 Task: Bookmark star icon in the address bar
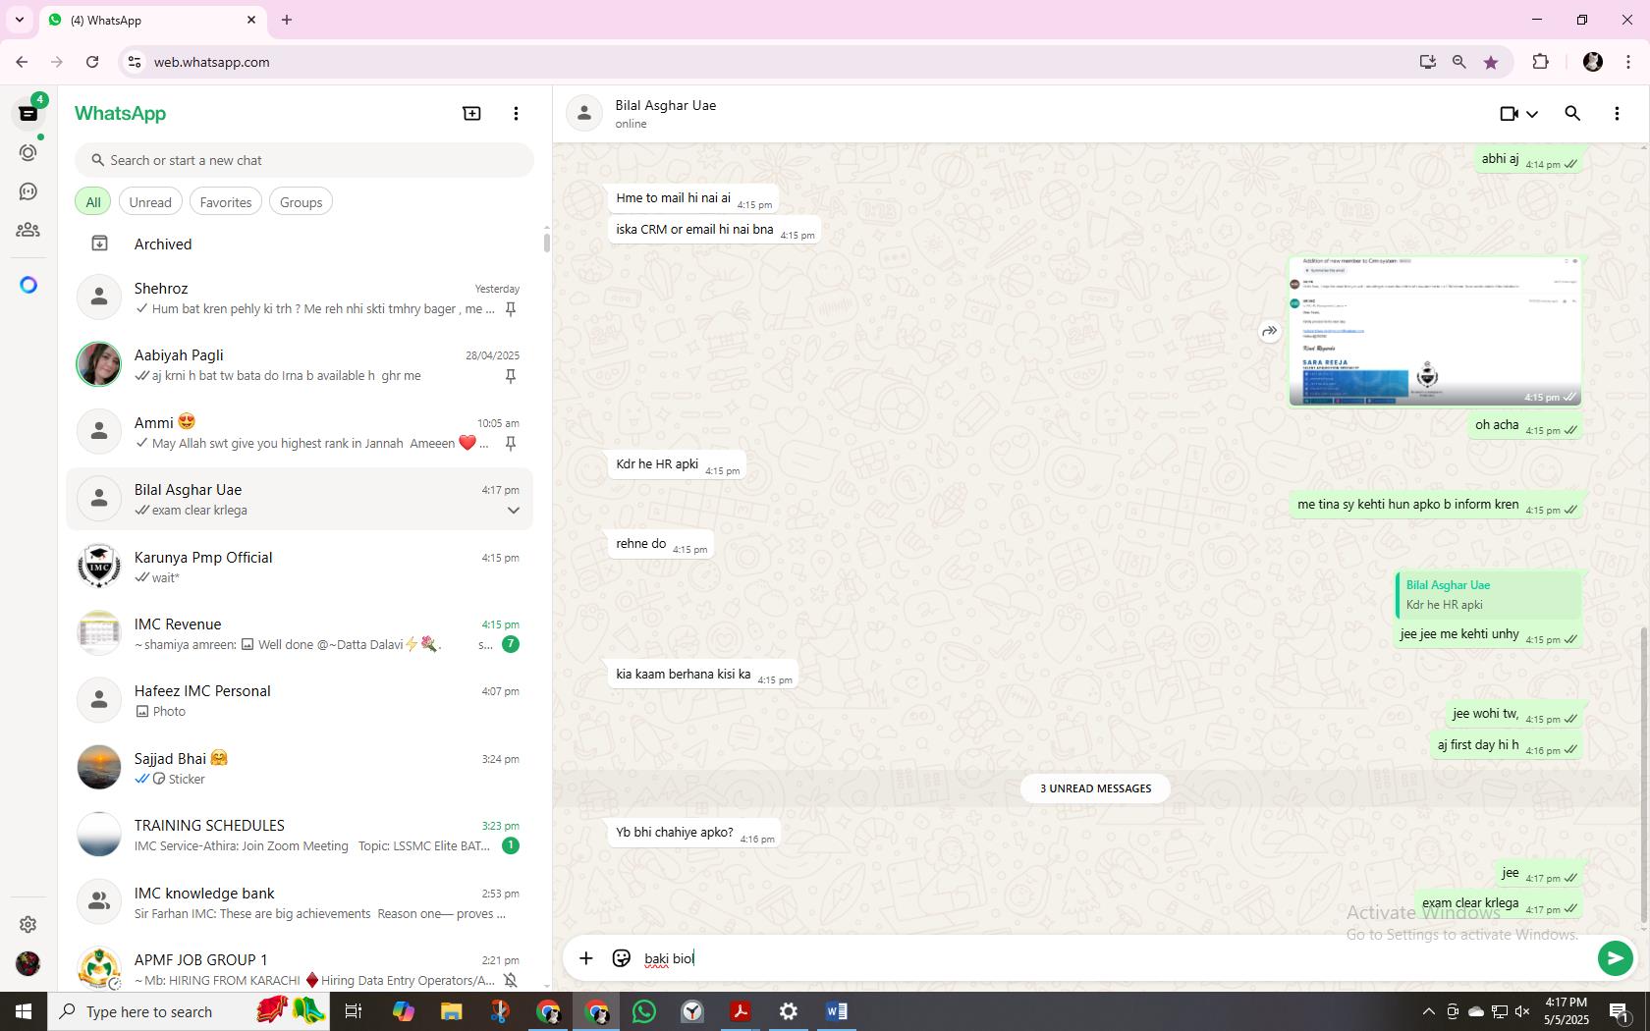point(1491,62)
